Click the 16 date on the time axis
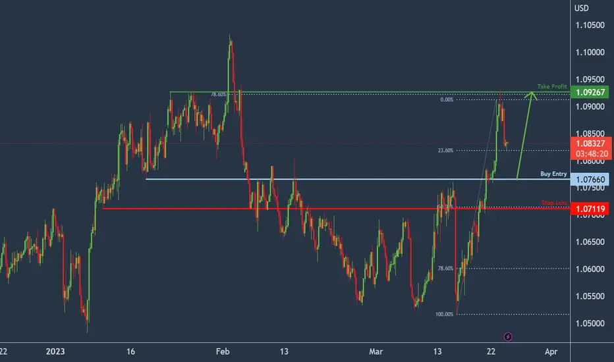Image resolution: width=614 pixels, height=362 pixels. [x=130, y=351]
